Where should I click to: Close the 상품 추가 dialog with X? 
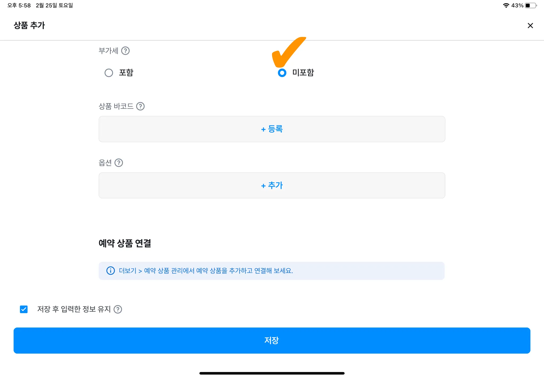[x=530, y=26]
